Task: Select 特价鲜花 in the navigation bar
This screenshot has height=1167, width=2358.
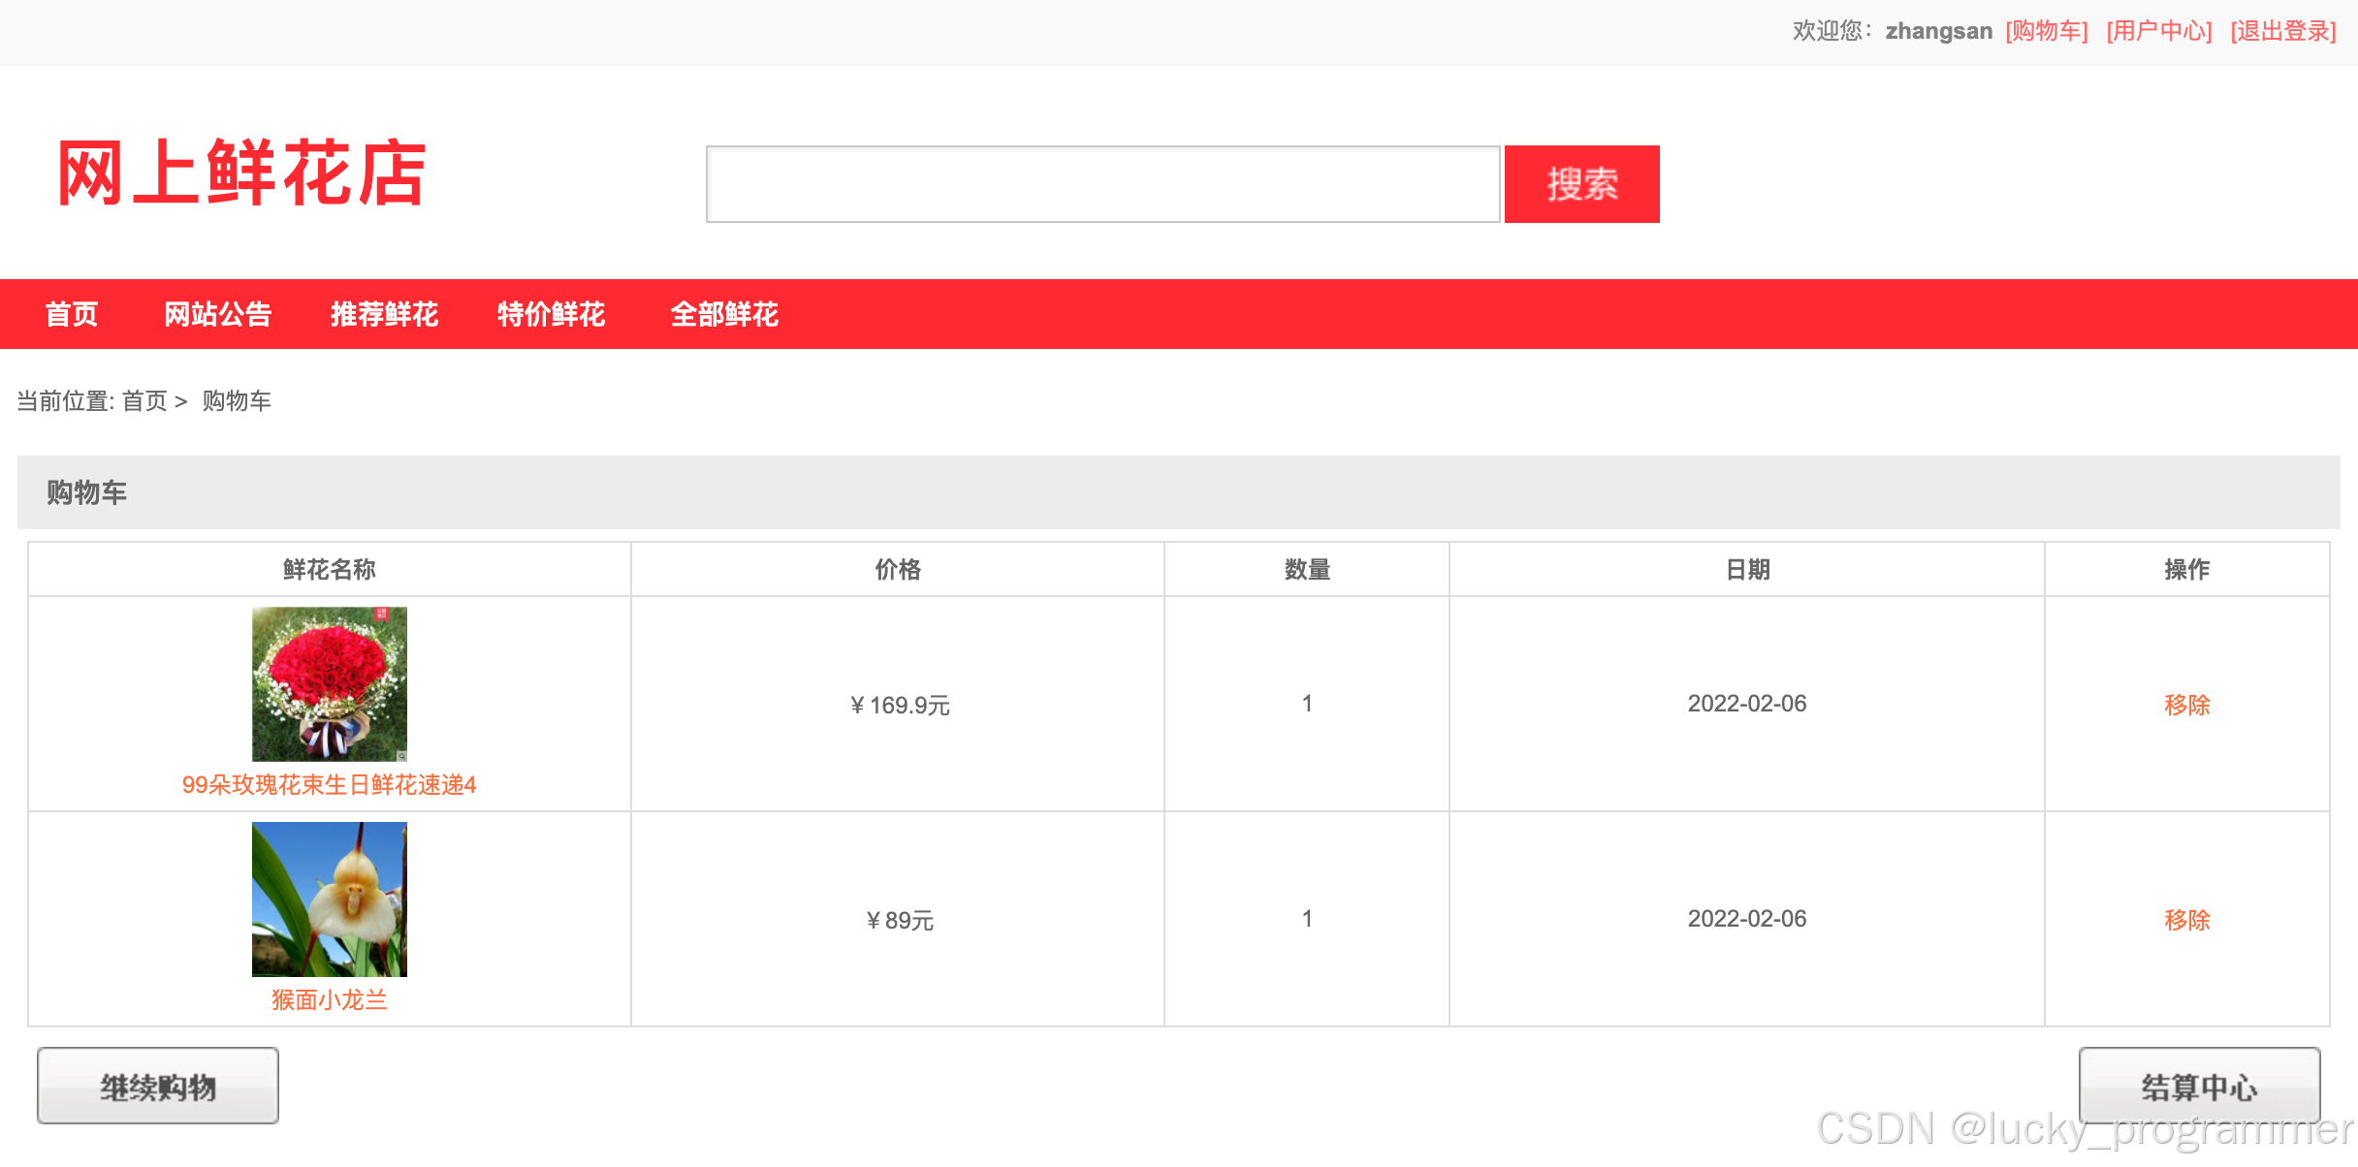Action: pyautogui.click(x=551, y=314)
